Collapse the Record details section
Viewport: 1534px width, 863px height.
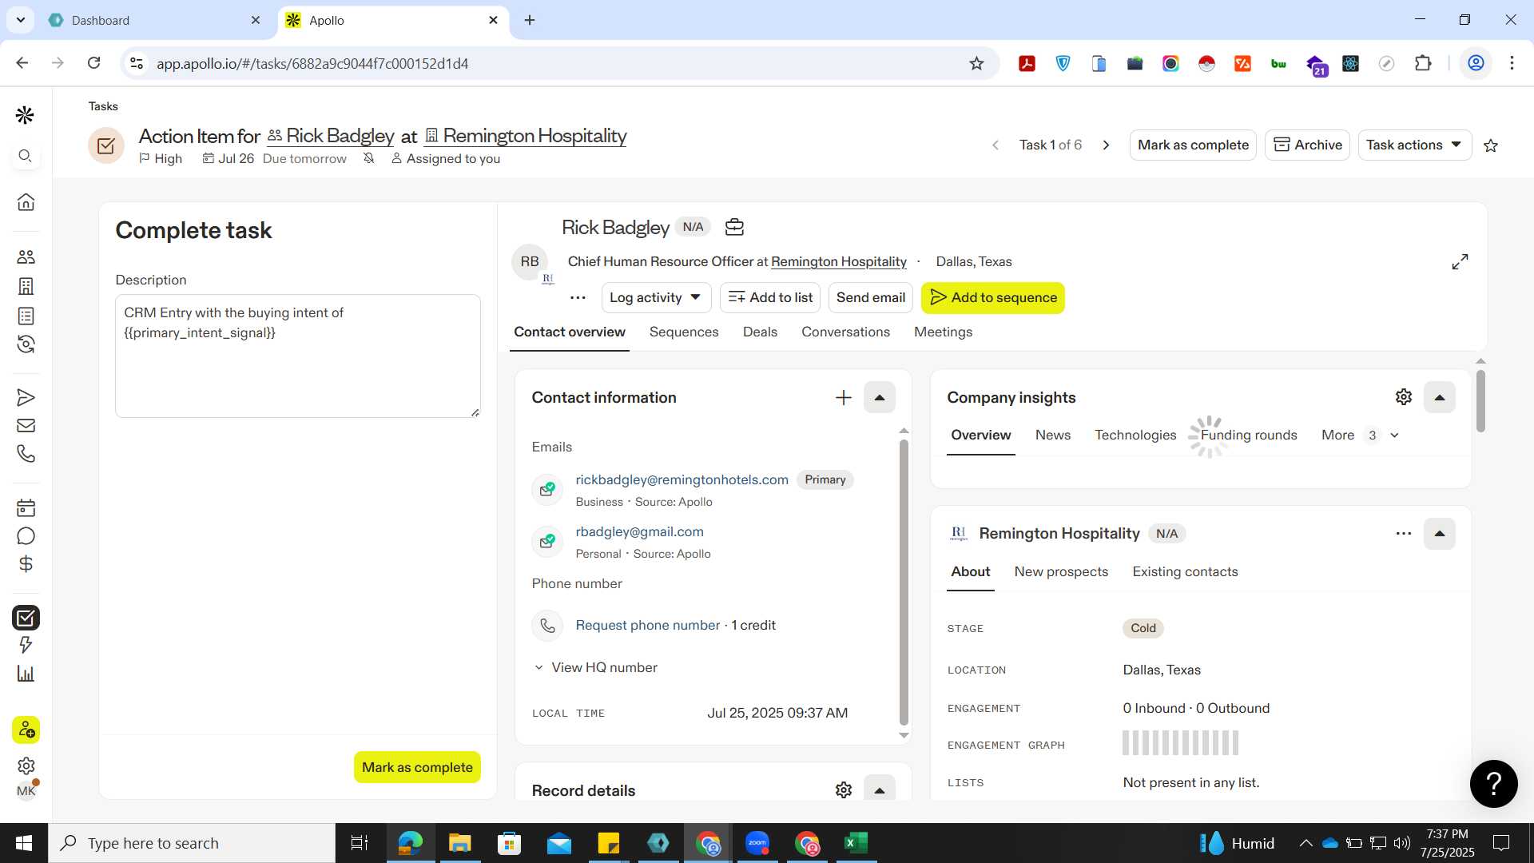[x=879, y=789]
